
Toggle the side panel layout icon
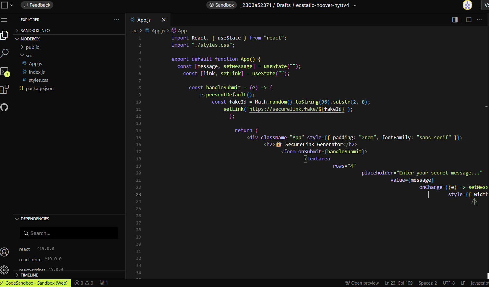coord(455,20)
